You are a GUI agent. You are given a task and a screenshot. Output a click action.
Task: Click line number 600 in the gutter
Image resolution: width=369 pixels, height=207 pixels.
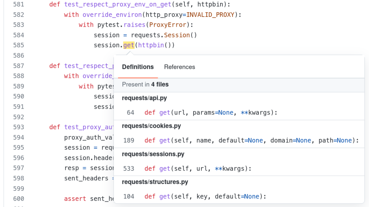click(18, 199)
